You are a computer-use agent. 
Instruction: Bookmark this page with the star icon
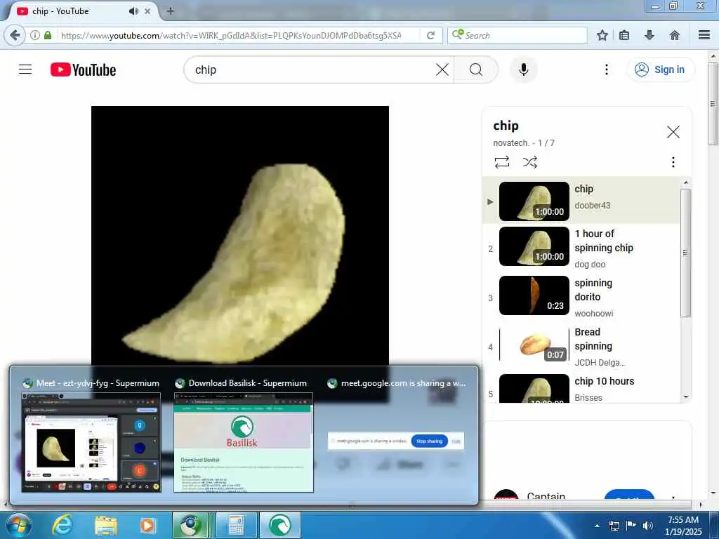(602, 35)
